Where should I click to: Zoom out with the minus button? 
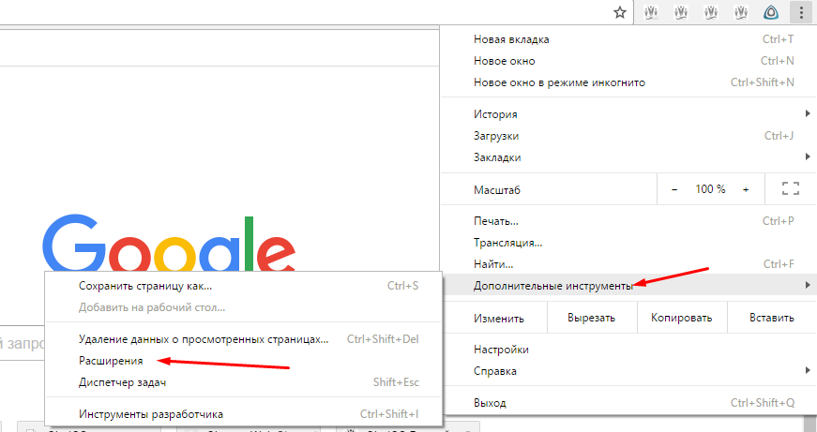[x=674, y=189]
